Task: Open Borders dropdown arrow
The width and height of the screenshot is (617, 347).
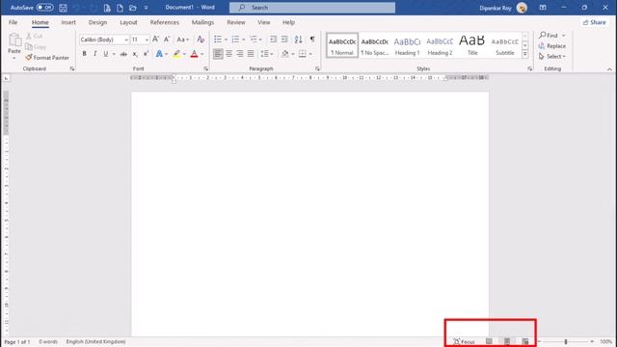Action: [310, 54]
